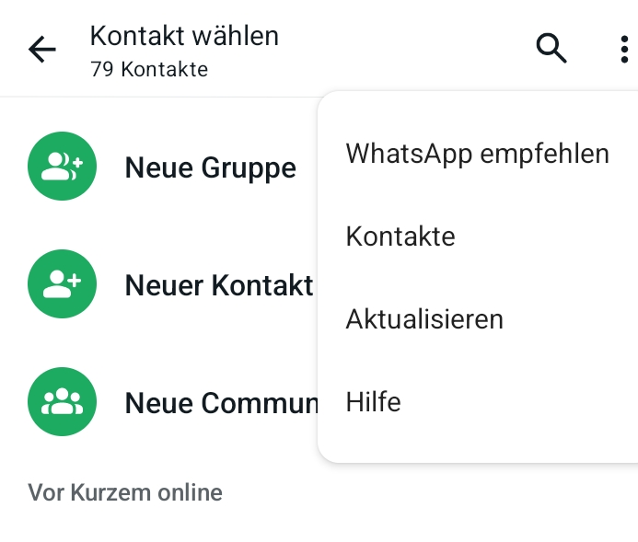638x542 pixels.
Task: Tap the three-dot overflow menu icon
Action: [x=623, y=49]
